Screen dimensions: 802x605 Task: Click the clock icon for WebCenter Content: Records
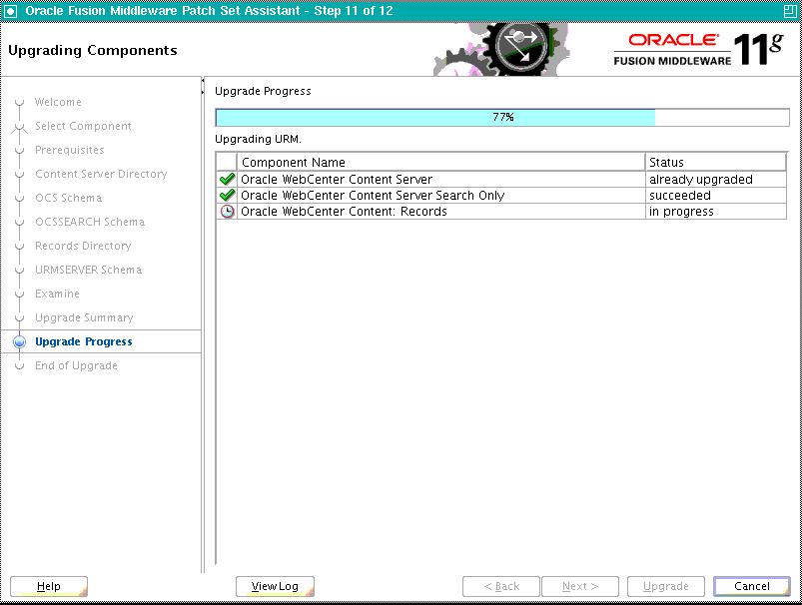point(227,212)
